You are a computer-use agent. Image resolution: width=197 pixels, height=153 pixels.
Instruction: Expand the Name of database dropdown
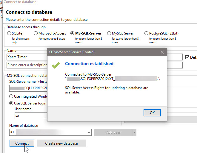pos(89,132)
